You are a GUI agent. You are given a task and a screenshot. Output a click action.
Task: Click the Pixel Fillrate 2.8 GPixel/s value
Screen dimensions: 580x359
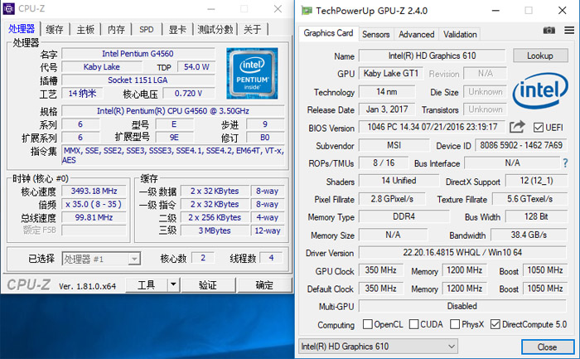tap(392, 199)
